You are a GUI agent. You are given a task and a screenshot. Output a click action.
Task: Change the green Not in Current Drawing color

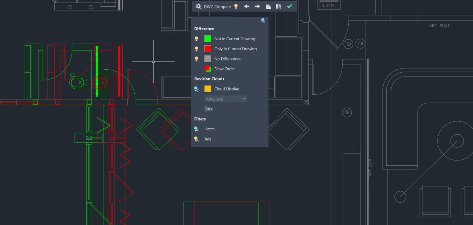(207, 39)
